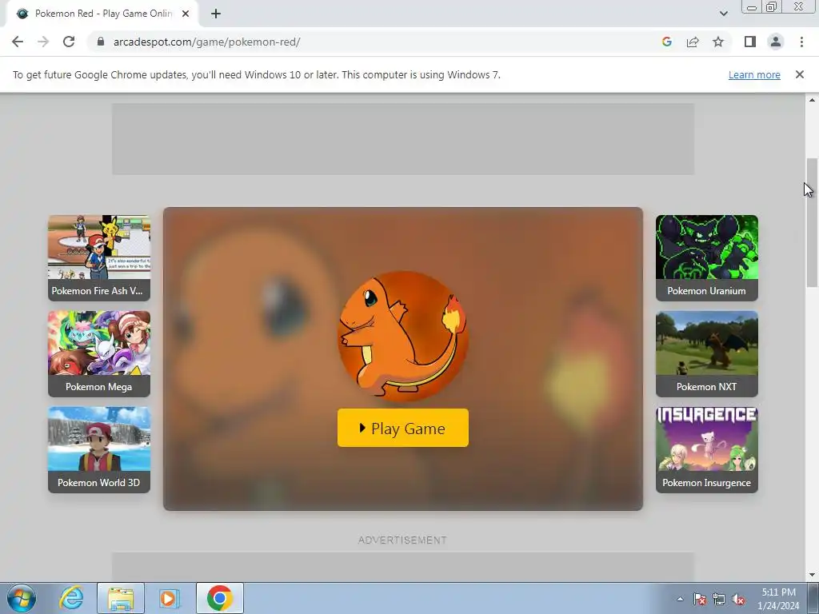This screenshot has width=819, height=614.
Task: Follow the Learn more link
Action: pos(754,74)
